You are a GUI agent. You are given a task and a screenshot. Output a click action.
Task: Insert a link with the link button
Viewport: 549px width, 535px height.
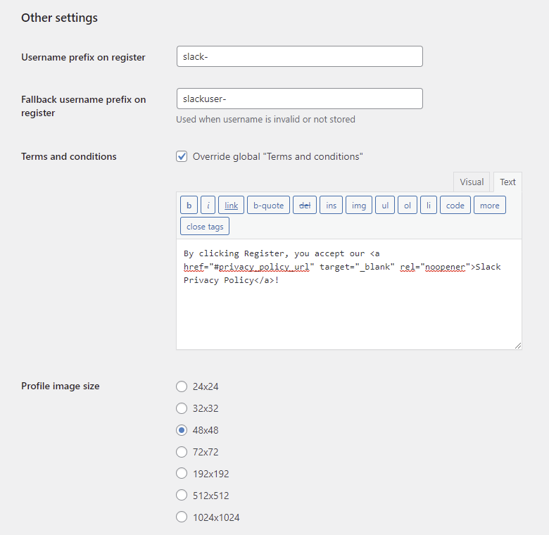(x=231, y=206)
